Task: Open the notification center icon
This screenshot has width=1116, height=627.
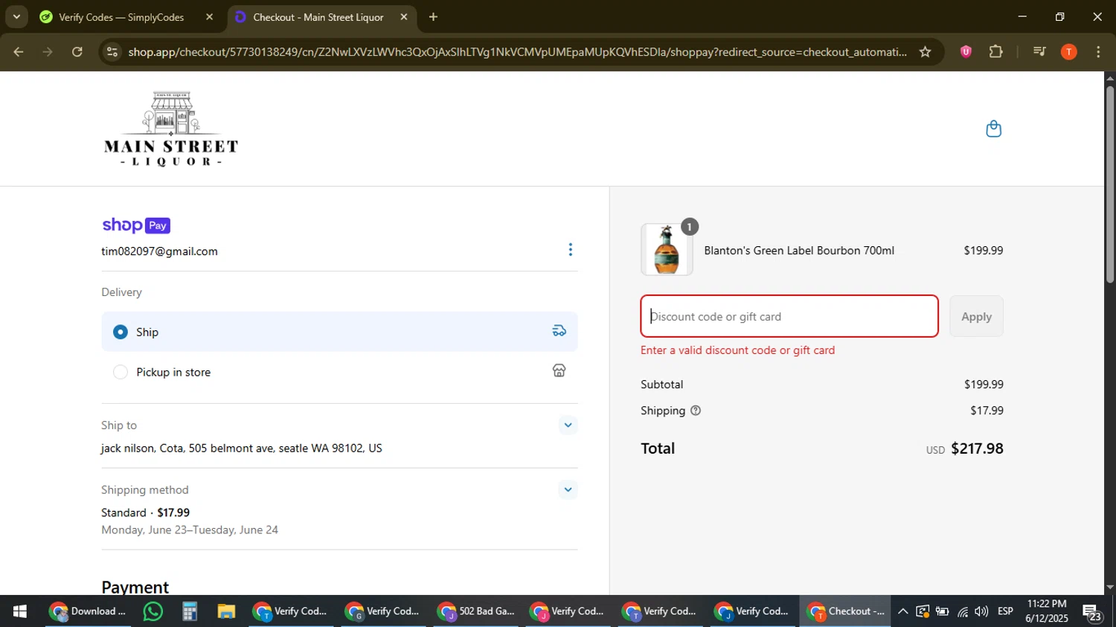Action: 1092,612
